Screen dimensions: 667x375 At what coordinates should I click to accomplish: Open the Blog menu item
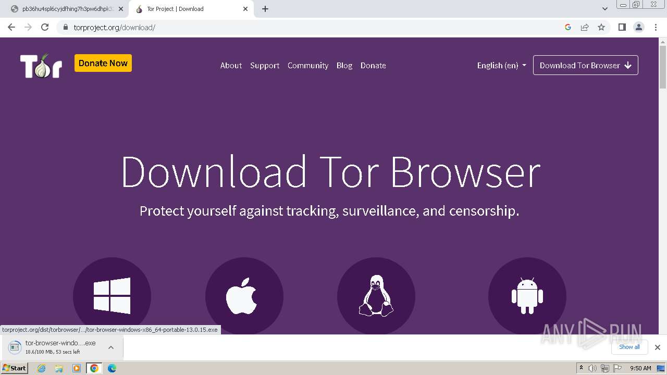pyautogui.click(x=344, y=66)
